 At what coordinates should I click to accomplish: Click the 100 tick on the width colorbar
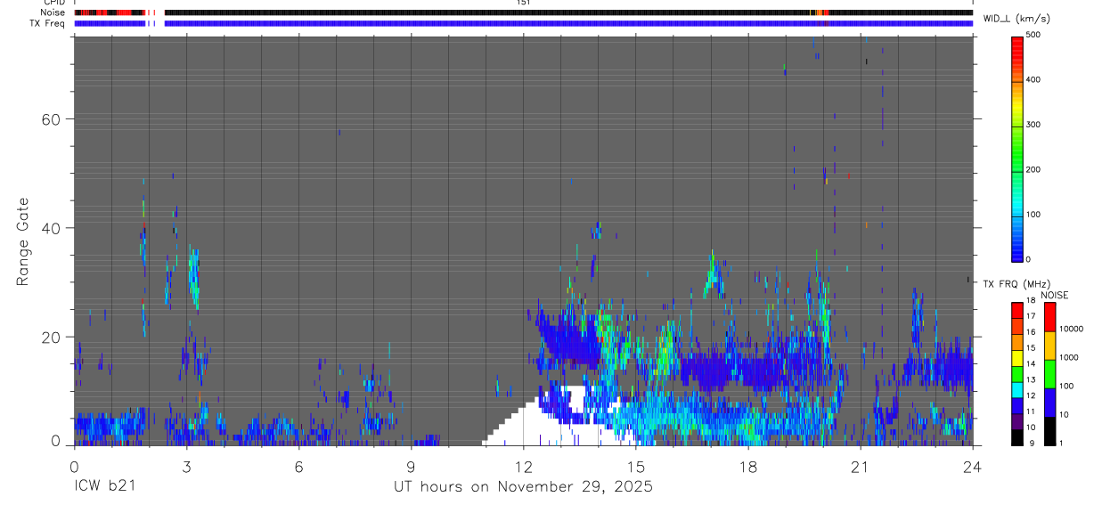pyautogui.click(x=1035, y=215)
